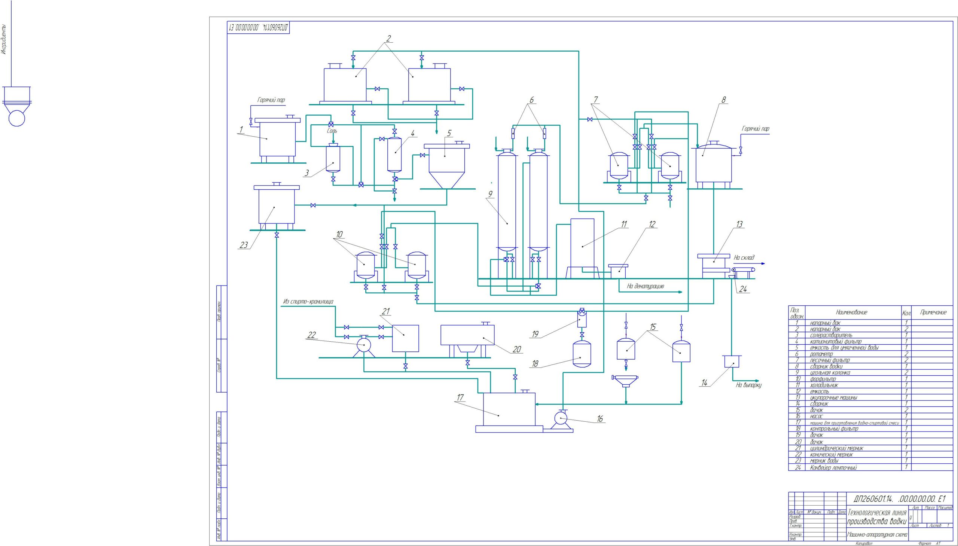The image size is (958, 546).
Task: Select the title 'Технологическая линия производства водки'
Action: (877, 517)
